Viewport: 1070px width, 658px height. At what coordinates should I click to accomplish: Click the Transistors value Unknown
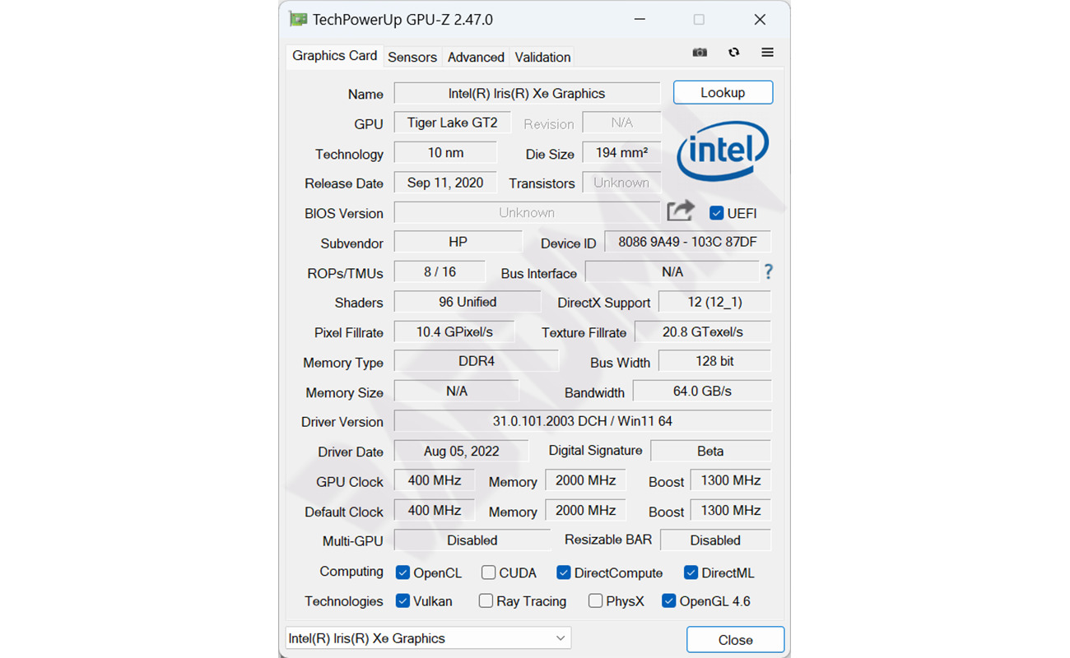coord(621,183)
